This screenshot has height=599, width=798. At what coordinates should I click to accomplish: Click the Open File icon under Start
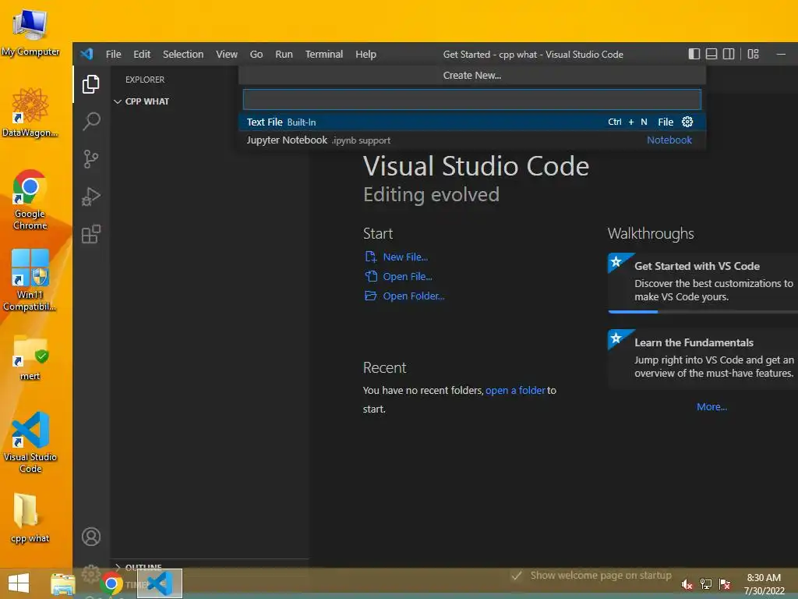pyautogui.click(x=370, y=276)
